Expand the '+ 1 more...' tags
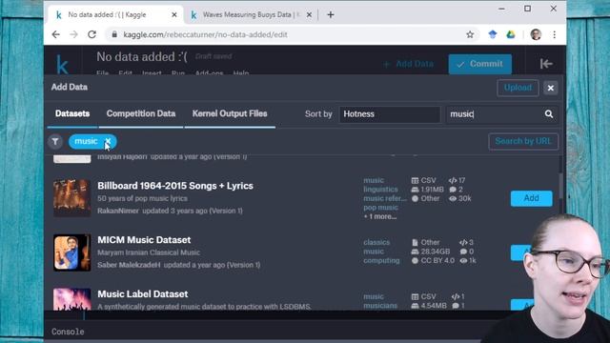Screen dimensions: 610x343 tap(380, 216)
